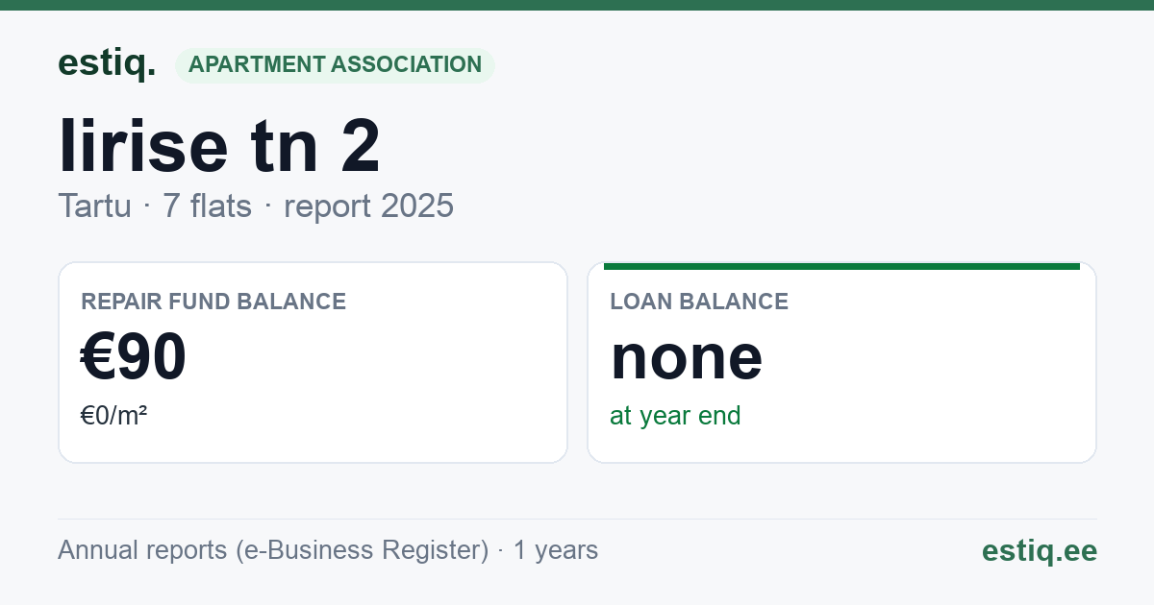Click the 7 flats label

207,206
